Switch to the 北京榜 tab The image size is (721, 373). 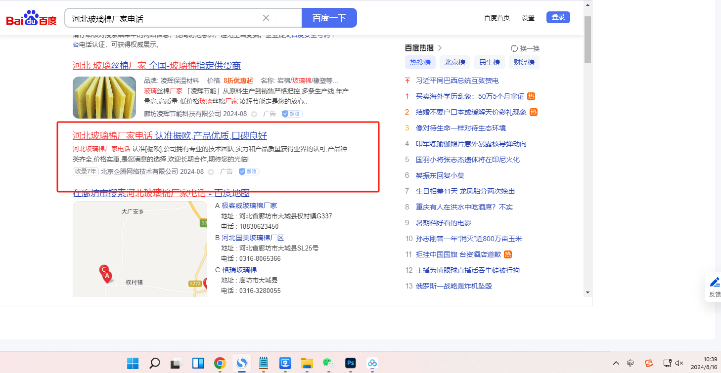pyautogui.click(x=454, y=62)
